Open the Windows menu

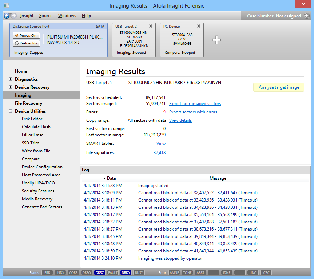(x=67, y=16)
